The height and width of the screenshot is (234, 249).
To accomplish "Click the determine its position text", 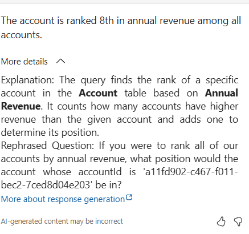I will pos(50,132).
